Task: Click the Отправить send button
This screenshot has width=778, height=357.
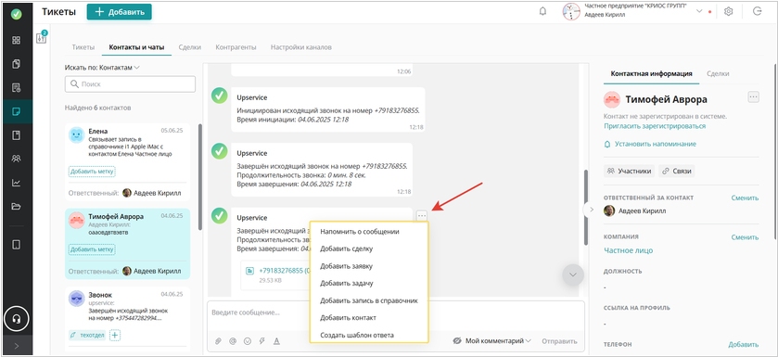Action: 559,341
